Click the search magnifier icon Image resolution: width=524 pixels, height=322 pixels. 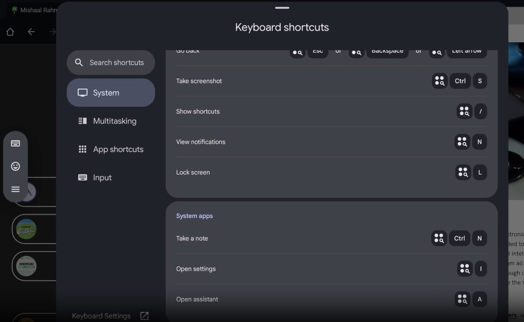(79, 62)
